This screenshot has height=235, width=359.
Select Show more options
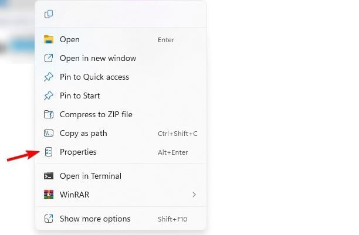[x=94, y=219]
